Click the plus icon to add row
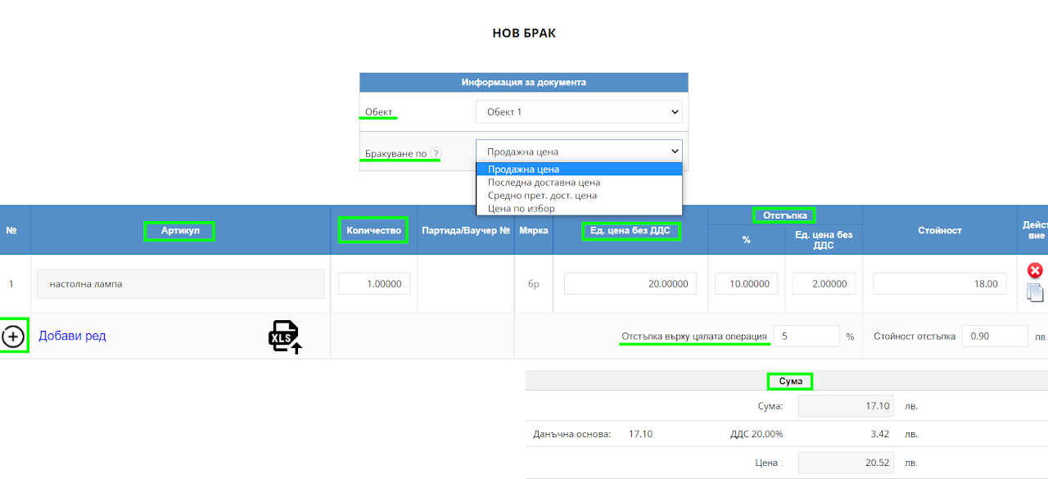 point(14,336)
